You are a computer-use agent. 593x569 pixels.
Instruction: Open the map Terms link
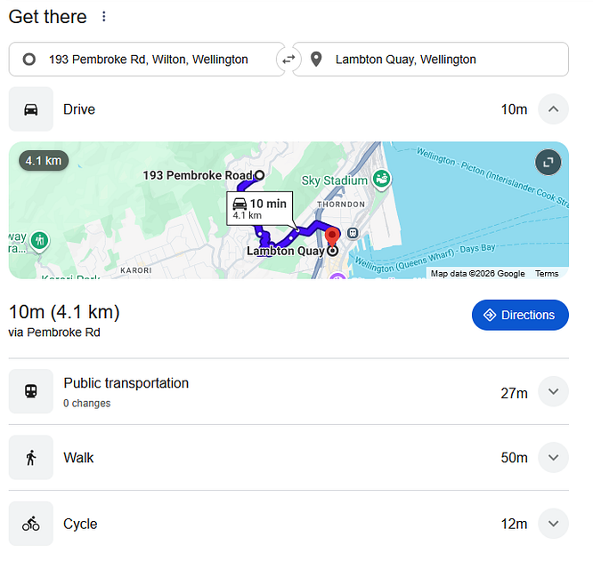(547, 274)
